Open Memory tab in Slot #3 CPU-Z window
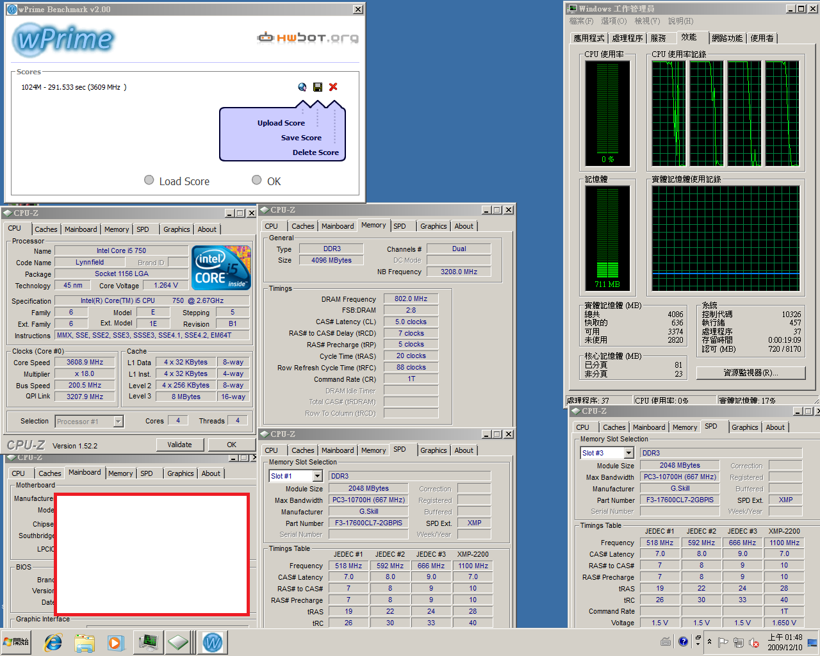Screen dimensions: 820x656 click(685, 427)
